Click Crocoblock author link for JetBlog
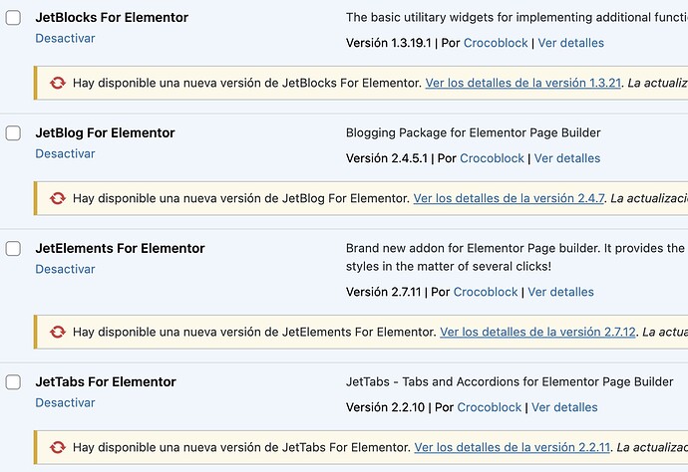The image size is (688, 472). point(492,158)
